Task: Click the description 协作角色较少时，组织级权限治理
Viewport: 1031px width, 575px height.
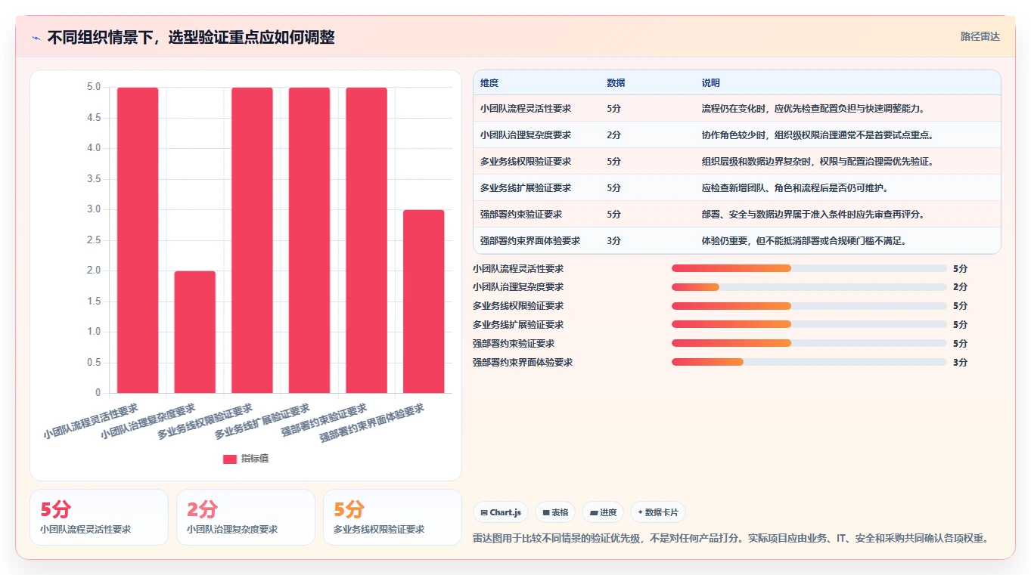Action: click(818, 135)
